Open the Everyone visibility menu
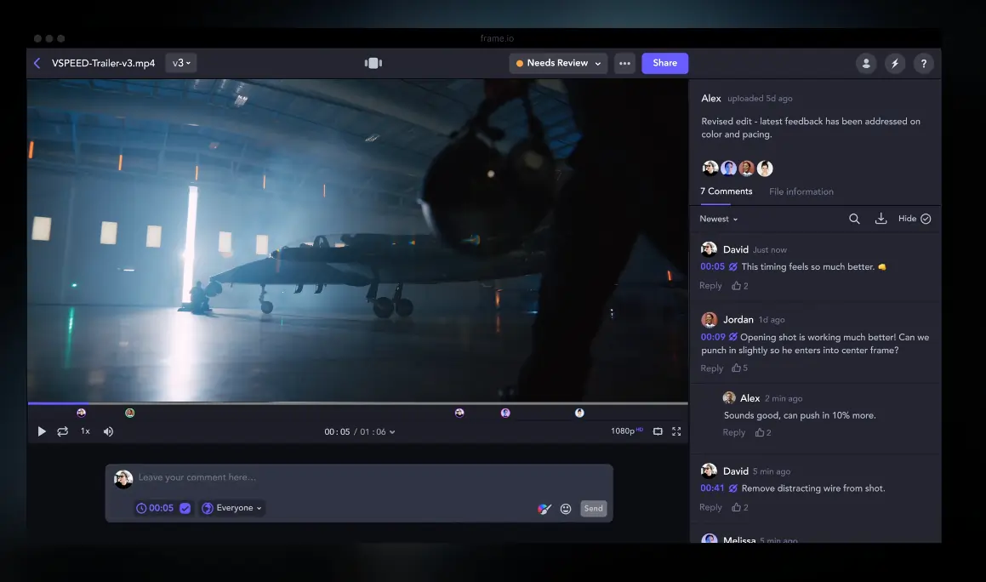Viewport: 986px width, 582px height. (x=231, y=508)
